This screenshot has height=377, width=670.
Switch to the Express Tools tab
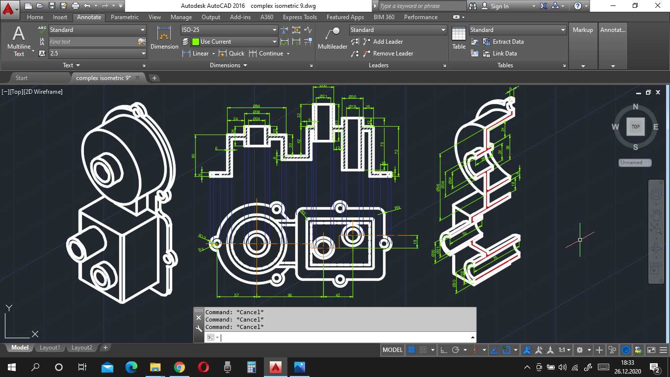(300, 17)
